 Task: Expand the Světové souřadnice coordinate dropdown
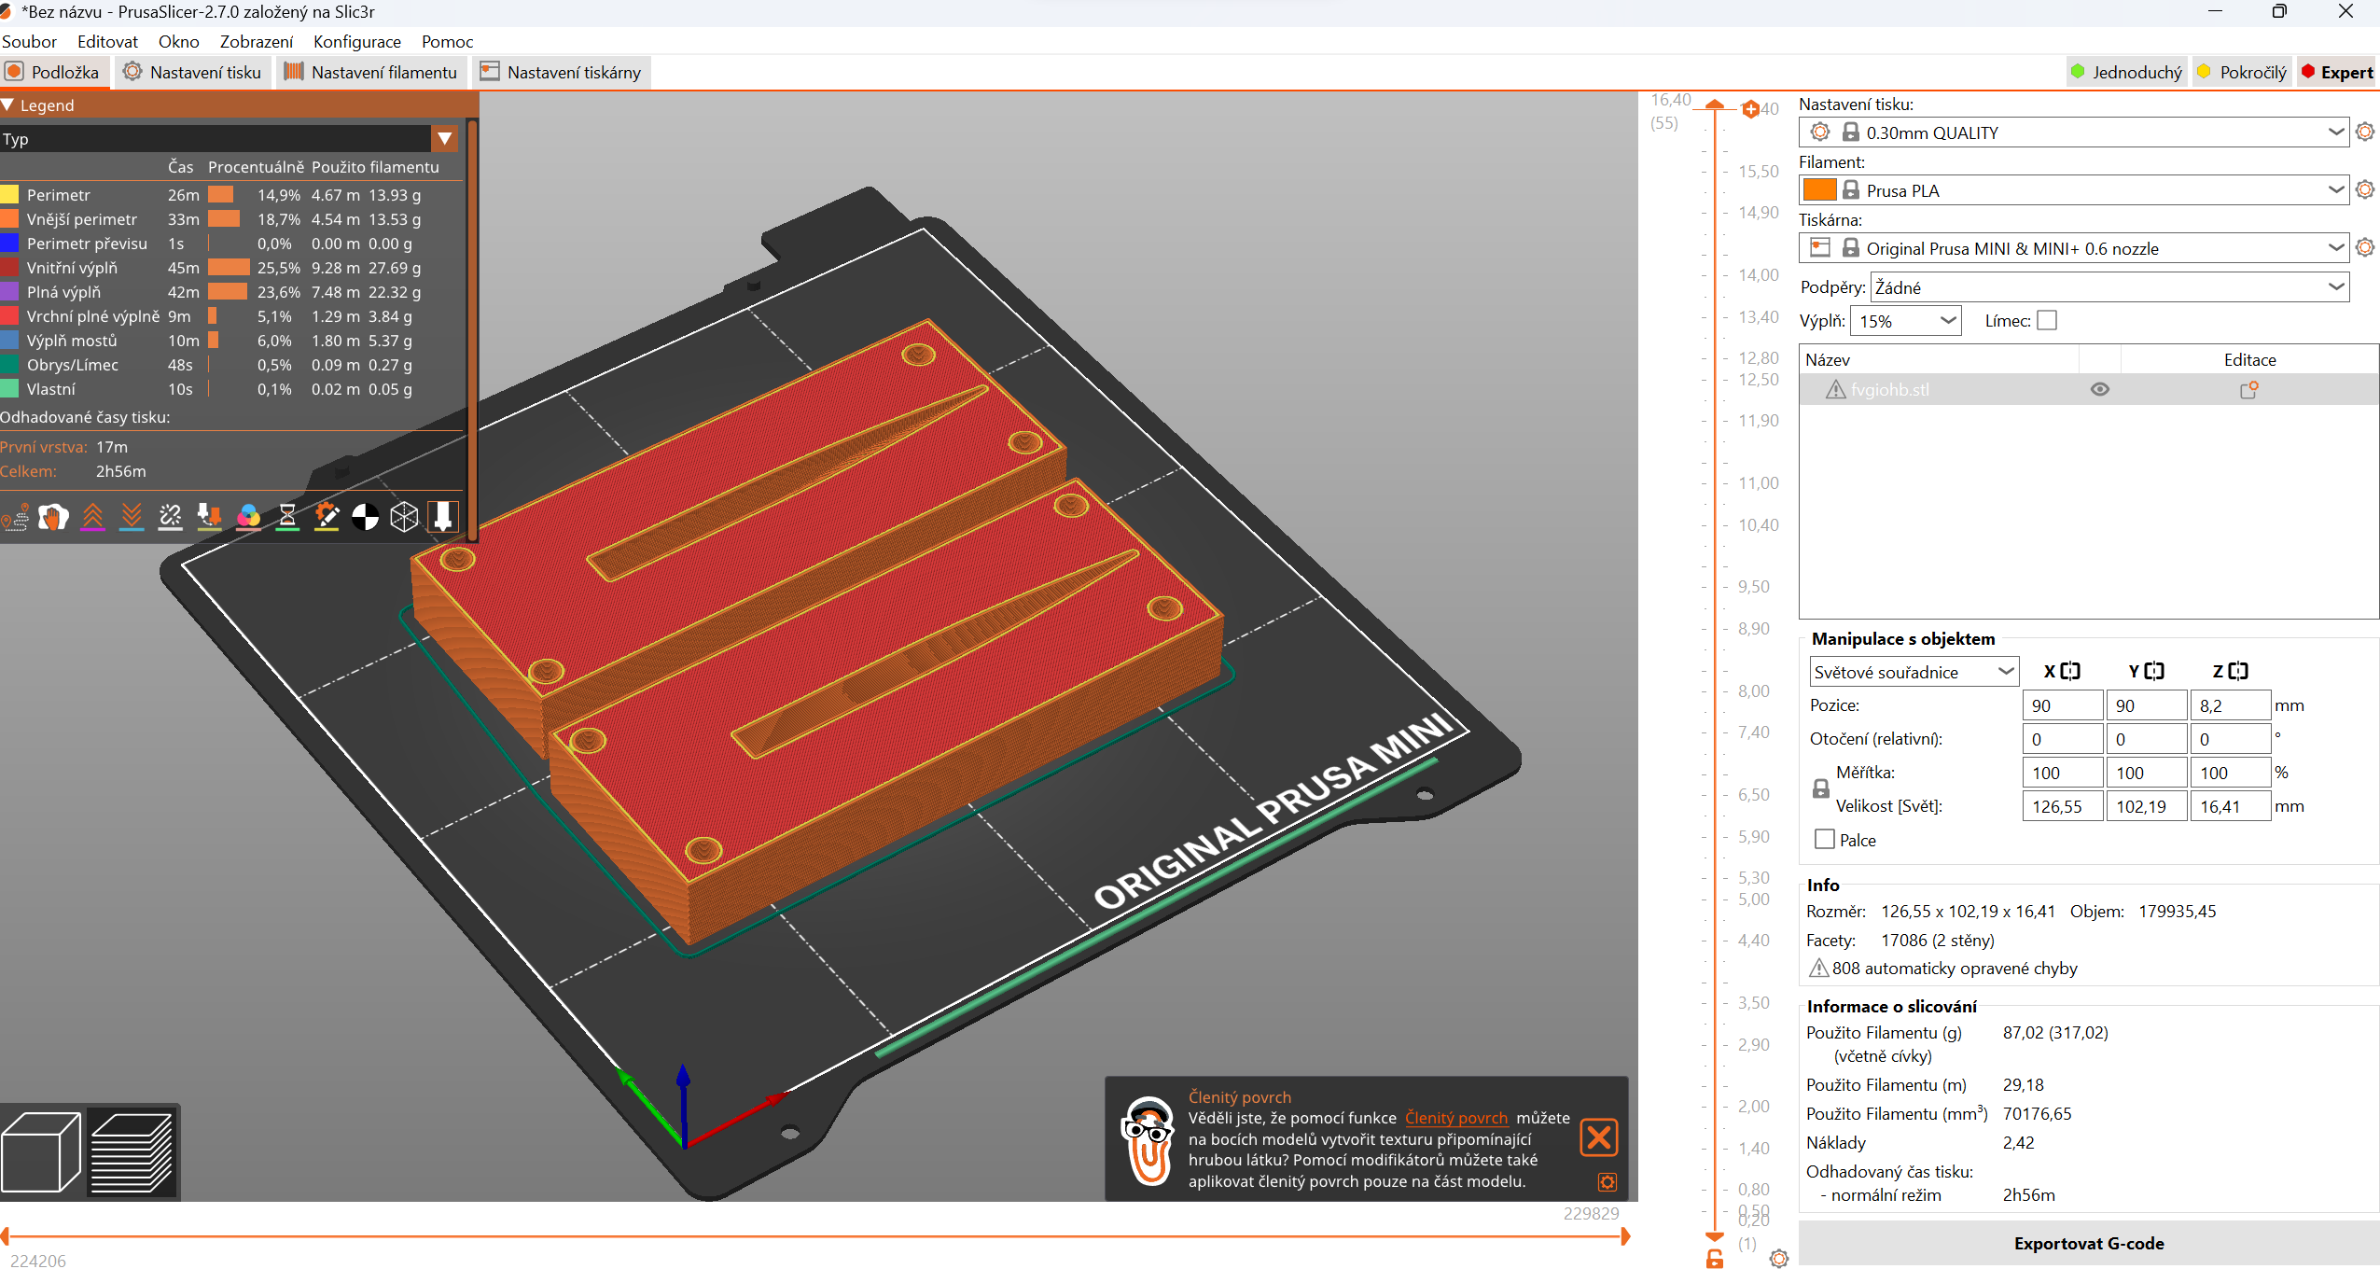(x=1913, y=672)
